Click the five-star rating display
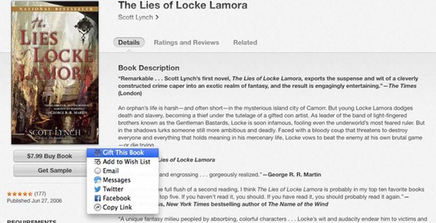This screenshot has width=436, height=223. (x=20, y=194)
